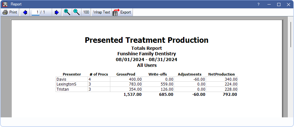294x127 pixels.
Task: Click the total page count '/ 1'
Action: (43, 12)
